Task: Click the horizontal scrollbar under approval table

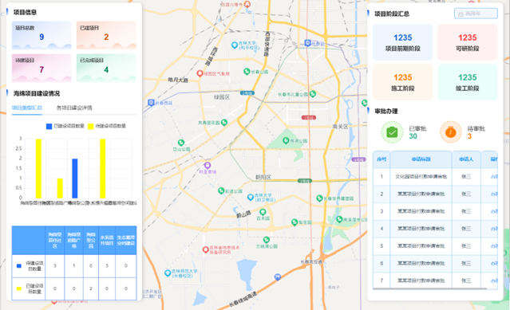Action: 430,288
